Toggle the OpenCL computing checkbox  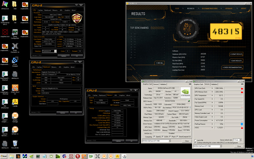(x=155, y=137)
